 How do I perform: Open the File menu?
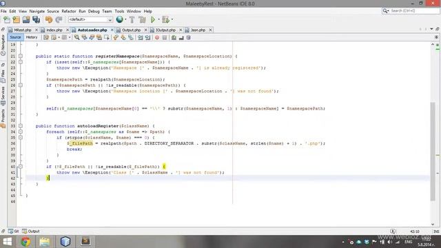[x=3, y=11]
